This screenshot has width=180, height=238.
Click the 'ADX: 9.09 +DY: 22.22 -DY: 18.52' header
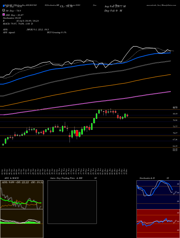22,182
